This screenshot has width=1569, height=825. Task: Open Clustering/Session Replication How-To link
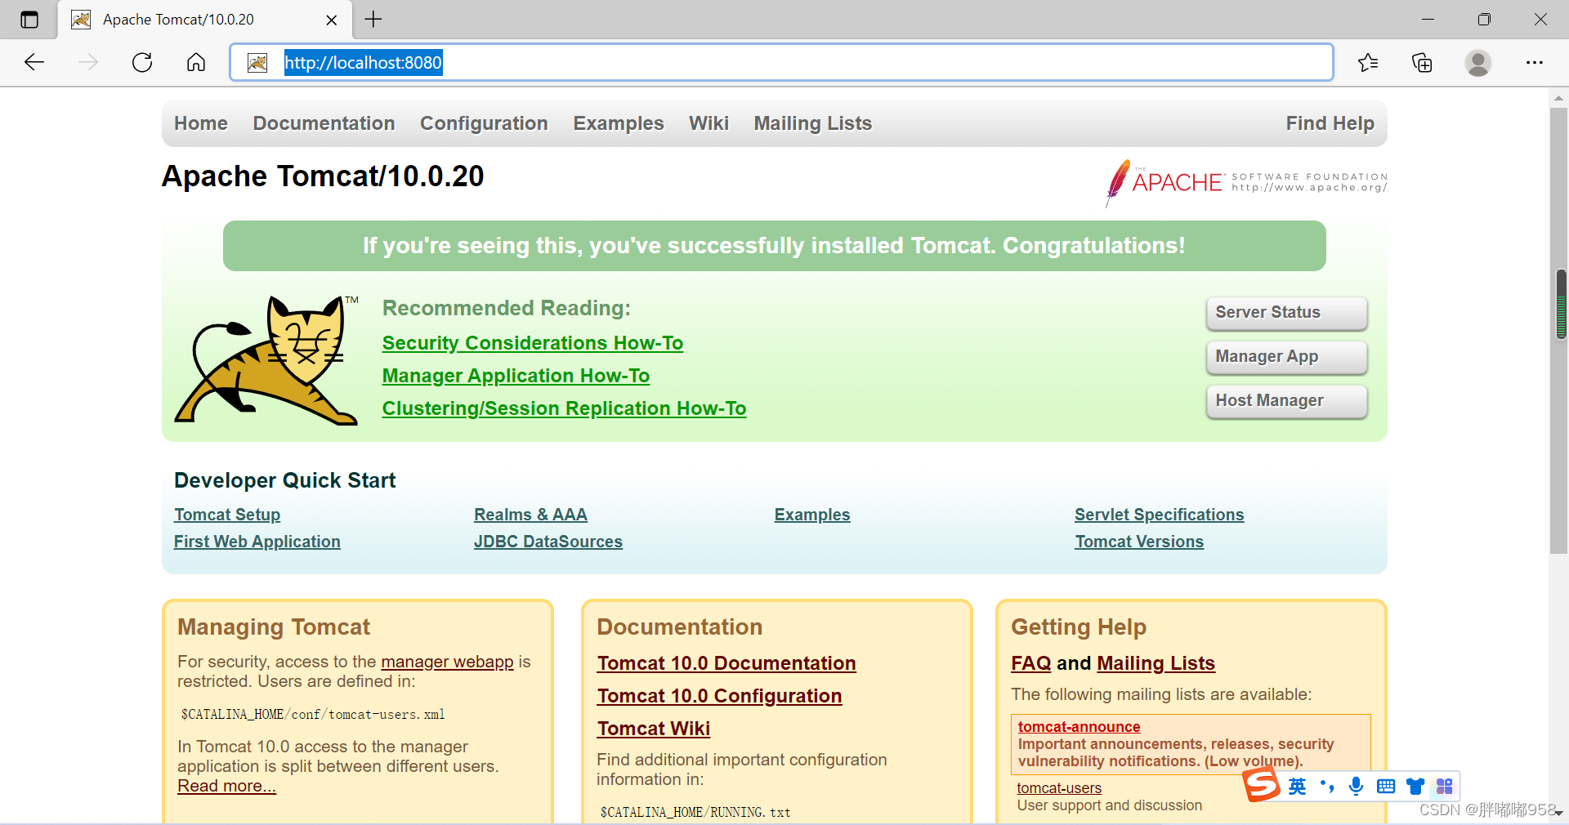tap(564, 408)
